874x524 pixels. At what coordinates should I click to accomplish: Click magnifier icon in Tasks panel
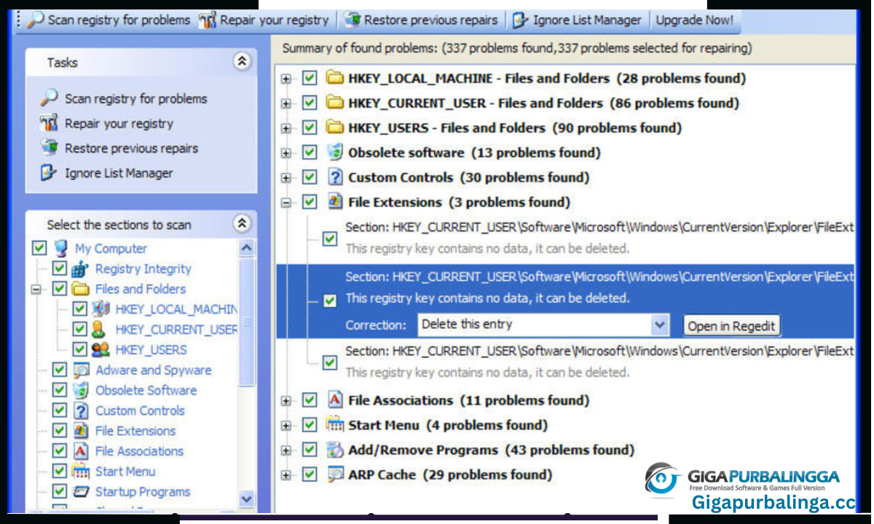(x=49, y=98)
